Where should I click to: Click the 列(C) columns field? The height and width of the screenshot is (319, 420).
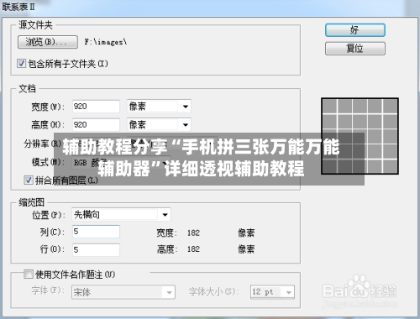(x=96, y=232)
